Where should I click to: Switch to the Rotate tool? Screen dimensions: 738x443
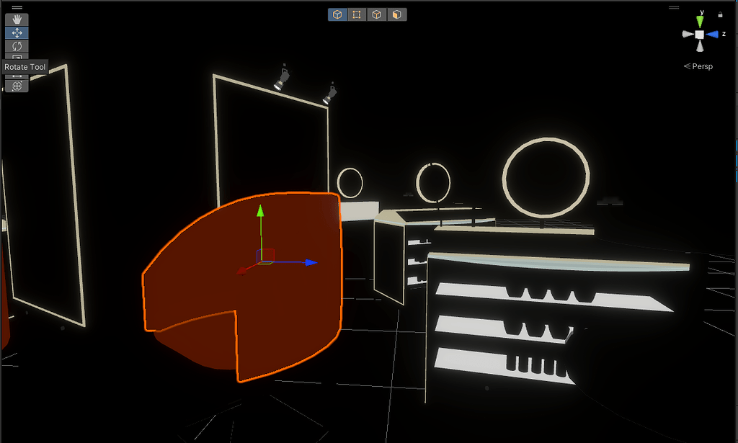tap(17, 47)
